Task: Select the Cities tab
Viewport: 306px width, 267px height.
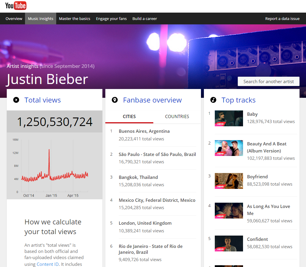Action: tap(129, 117)
